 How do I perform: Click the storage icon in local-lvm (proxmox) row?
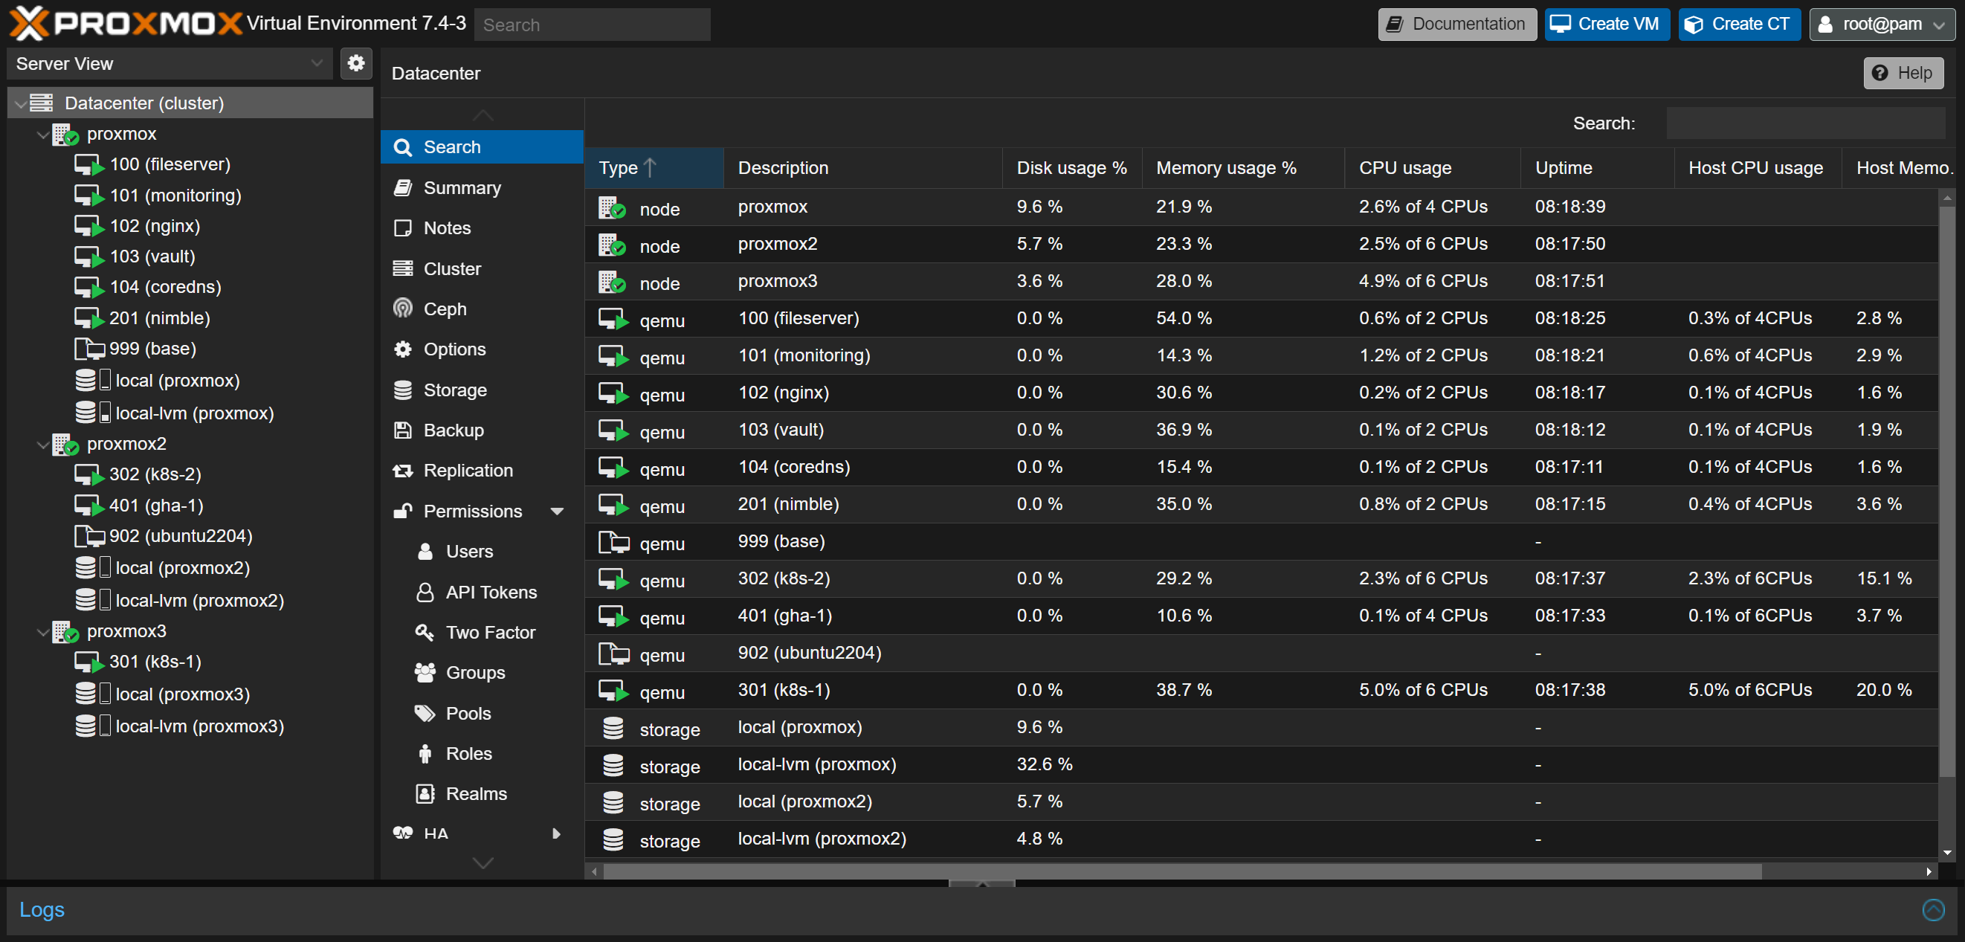pos(613,765)
